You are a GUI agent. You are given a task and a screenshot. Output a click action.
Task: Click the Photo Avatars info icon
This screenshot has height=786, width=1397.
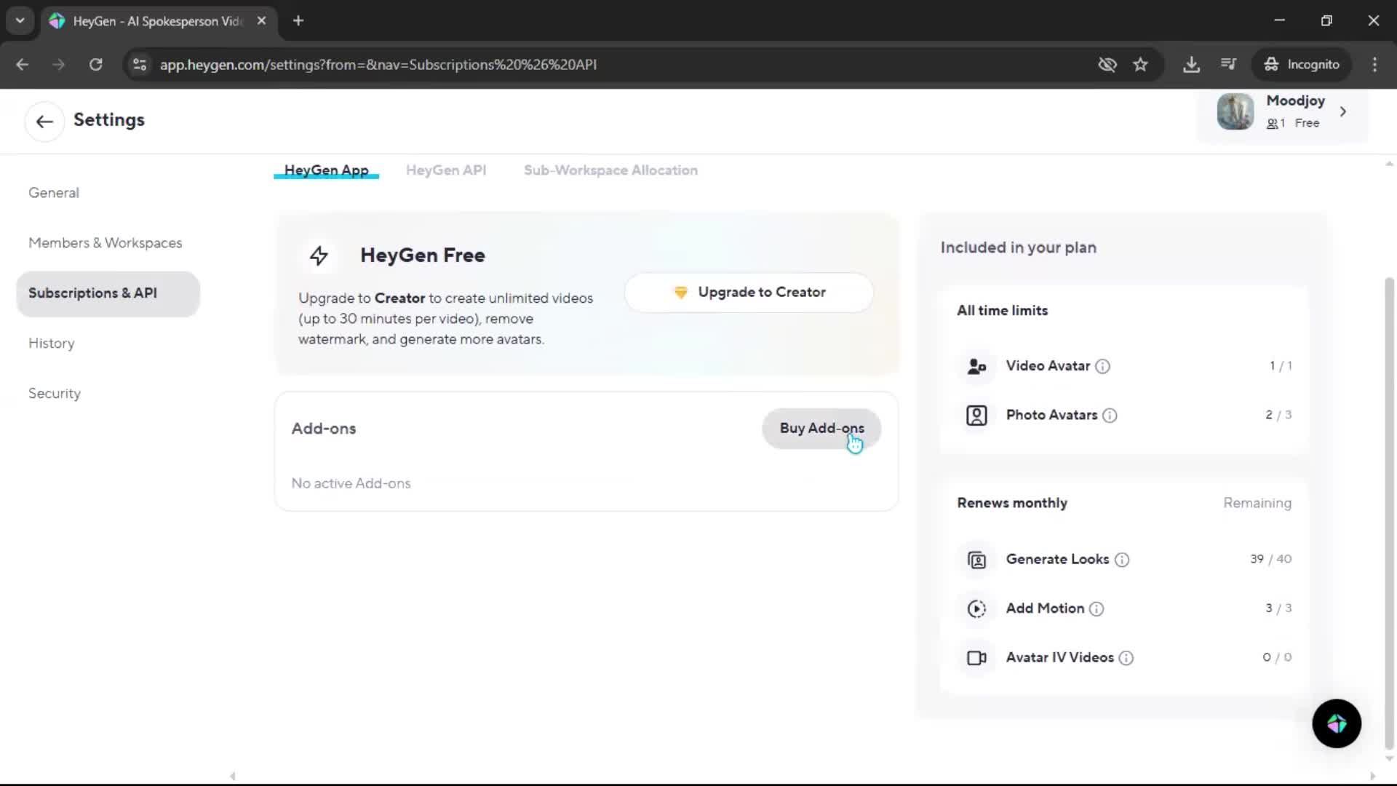pos(1110,416)
